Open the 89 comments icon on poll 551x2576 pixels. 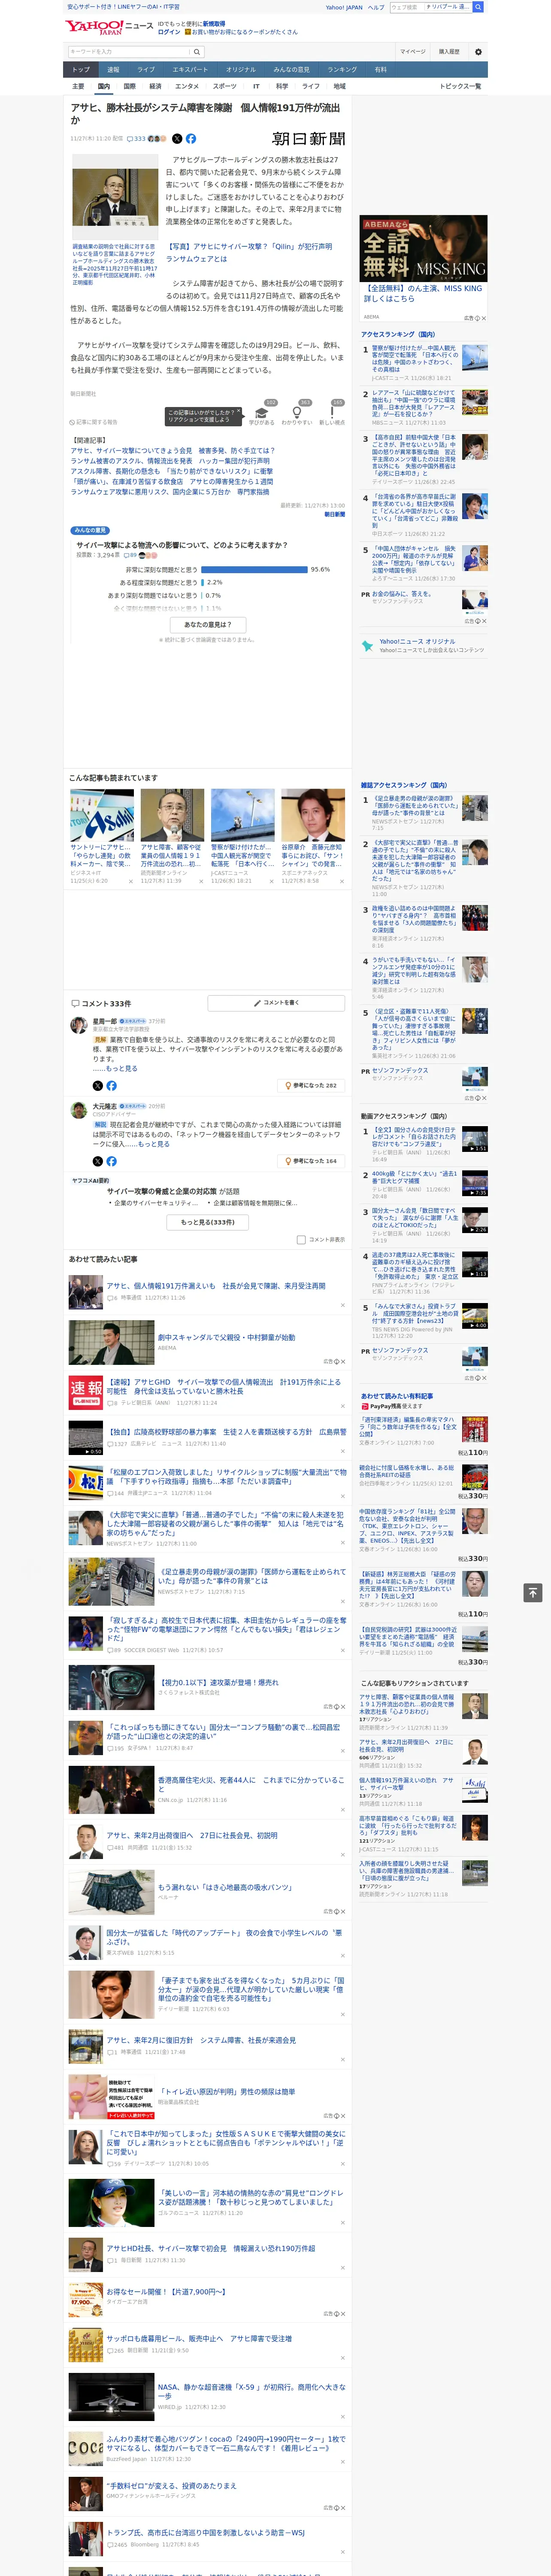click(x=130, y=555)
